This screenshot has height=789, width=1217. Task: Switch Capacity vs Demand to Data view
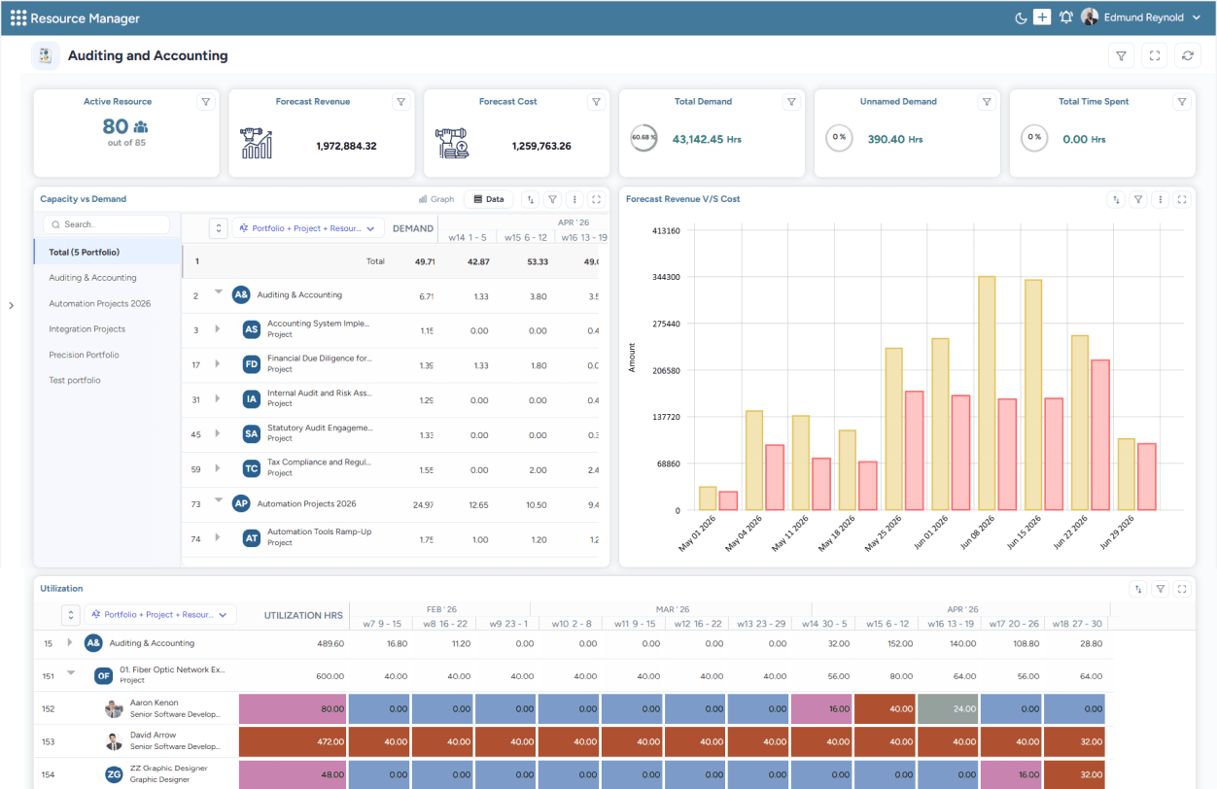coord(489,199)
